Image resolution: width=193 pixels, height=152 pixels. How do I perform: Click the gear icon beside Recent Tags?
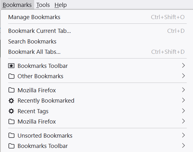point(11,111)
